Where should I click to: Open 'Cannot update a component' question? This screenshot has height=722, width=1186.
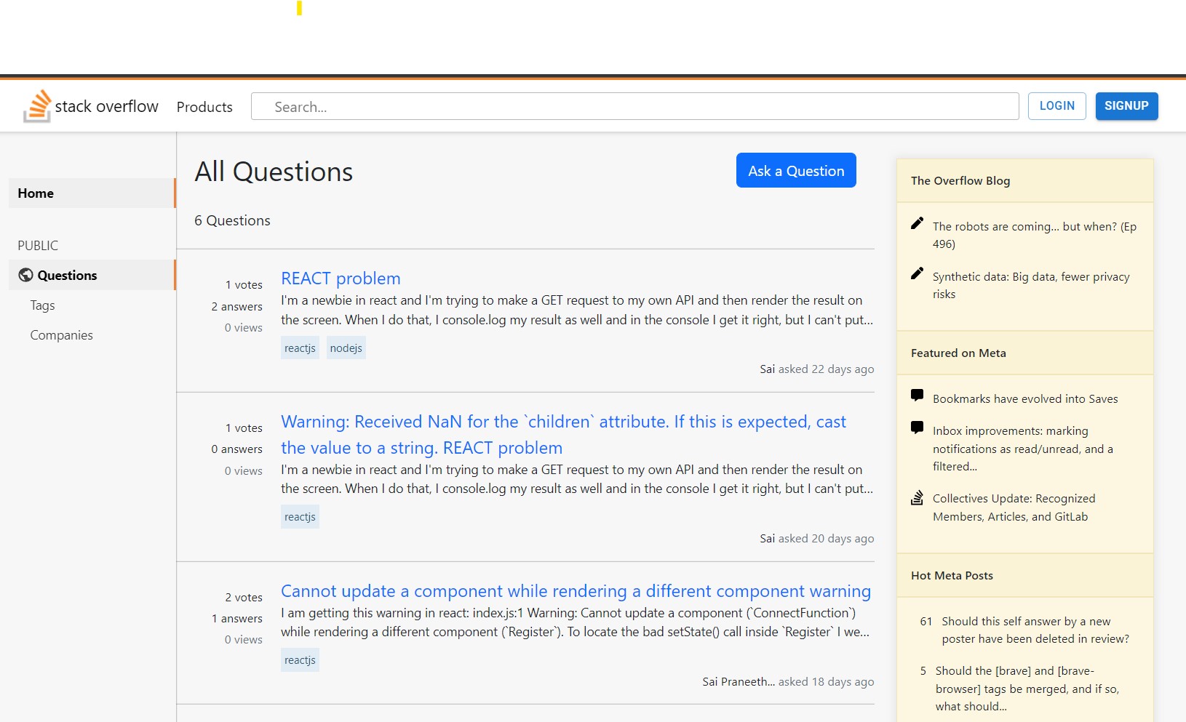click(576, 591)
